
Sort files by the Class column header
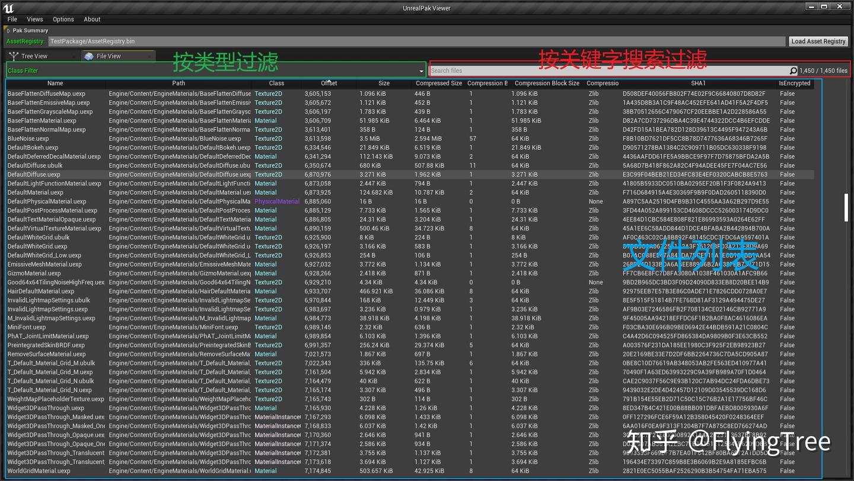tap(276, 83)
